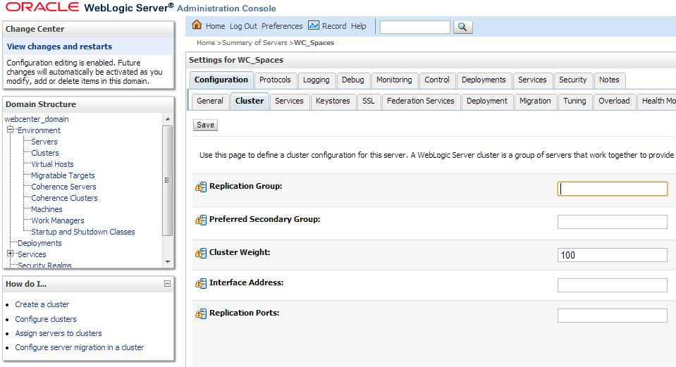Image resolution: width=676 pixels, height=367 pixels.
Task: Select the Cluster sub-tab
Action: coord(250,101)
